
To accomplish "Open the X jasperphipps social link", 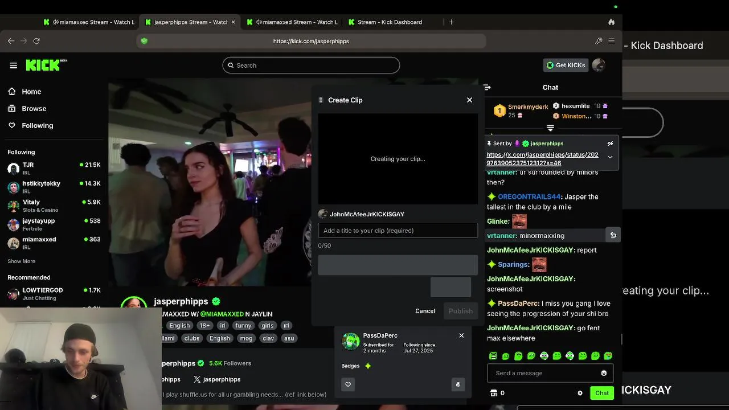I will point(217,379).
